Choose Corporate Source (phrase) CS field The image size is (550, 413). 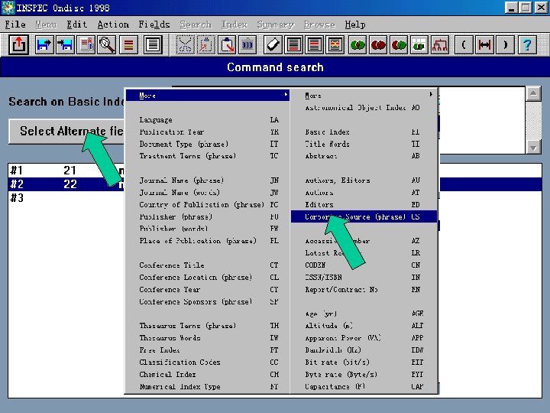pos(364,216)
